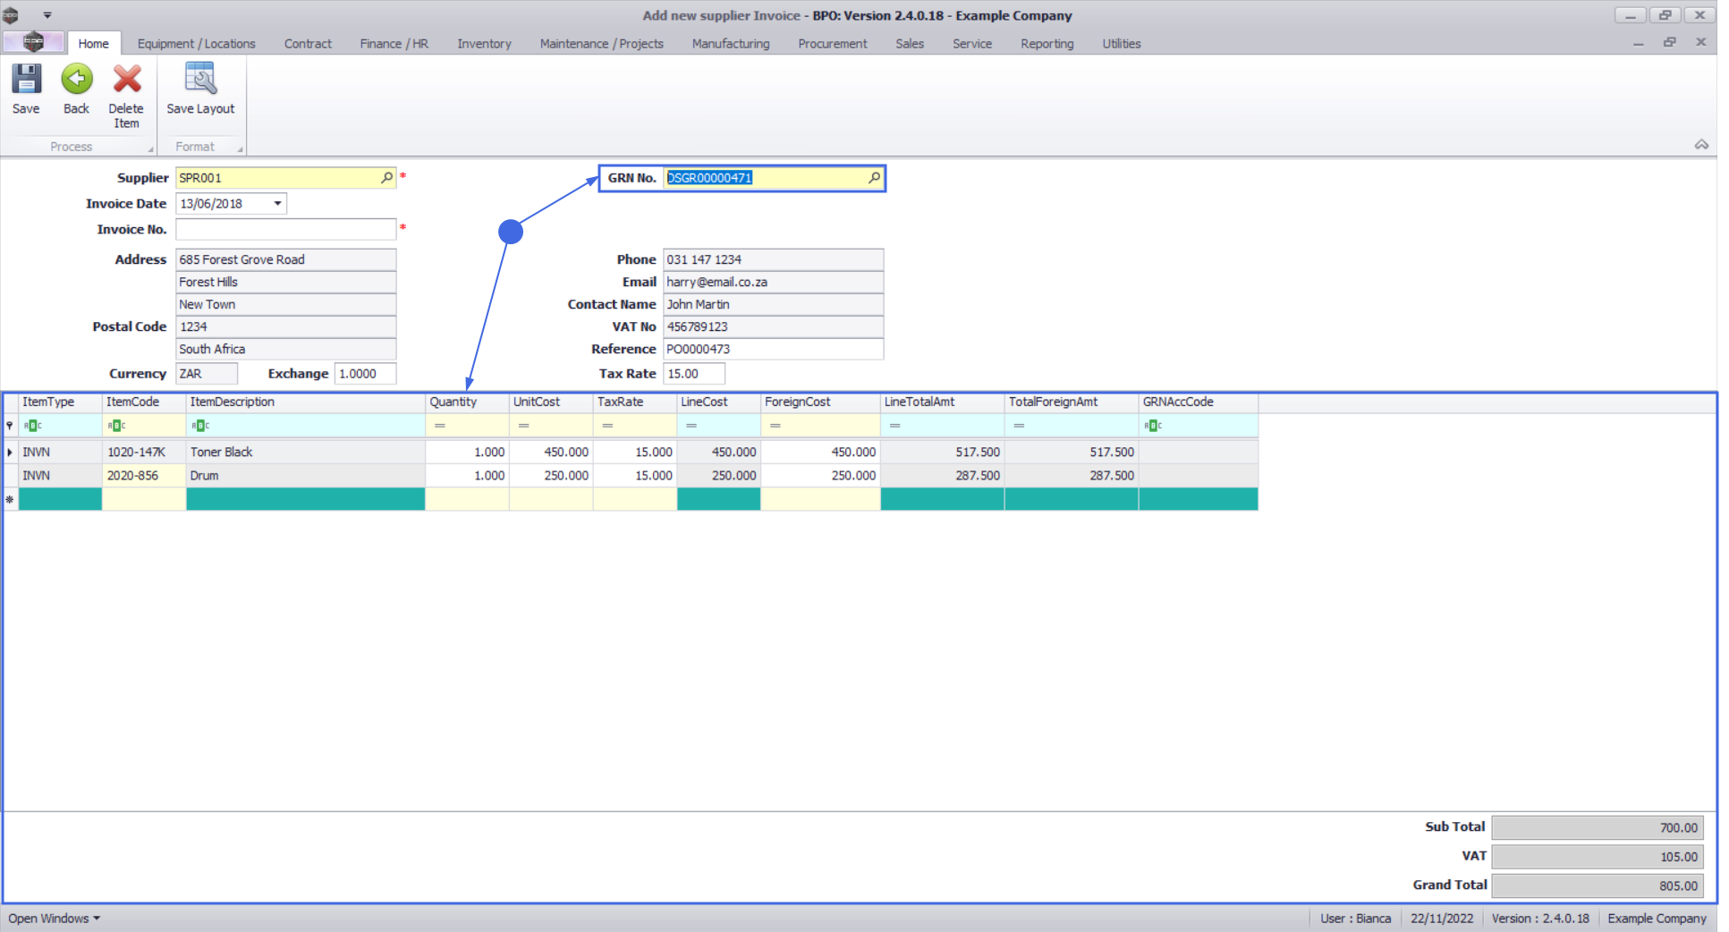Click the new row asterisk indicator

10,499
